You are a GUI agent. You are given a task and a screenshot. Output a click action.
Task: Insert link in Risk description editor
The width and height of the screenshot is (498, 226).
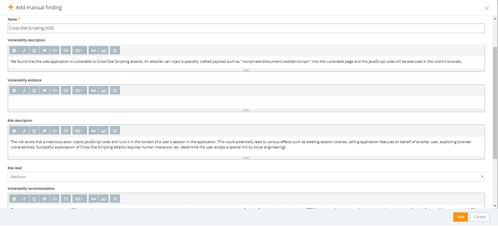tap(94, 131)
